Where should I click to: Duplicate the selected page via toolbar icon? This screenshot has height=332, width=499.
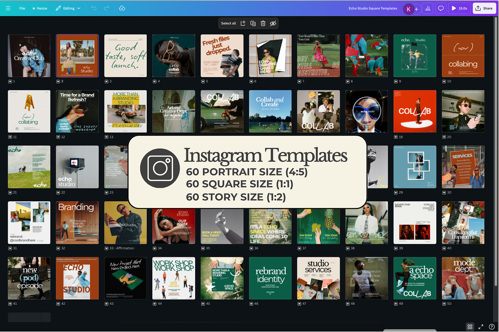coord(253,23)
